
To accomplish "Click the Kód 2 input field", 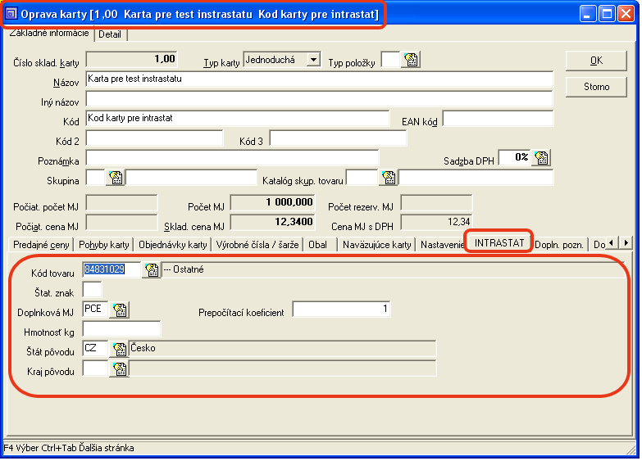I will coord(154,138).
